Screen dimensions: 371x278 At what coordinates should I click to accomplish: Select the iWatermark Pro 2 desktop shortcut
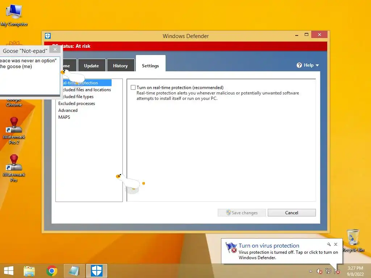14,131
